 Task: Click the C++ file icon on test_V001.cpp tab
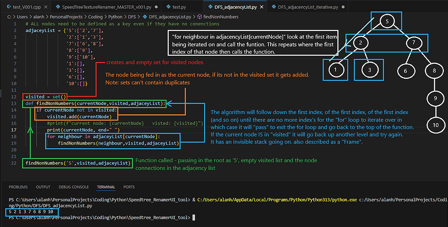9,7
